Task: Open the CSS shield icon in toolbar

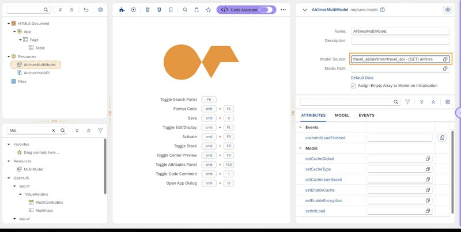Action: point(159,10)
